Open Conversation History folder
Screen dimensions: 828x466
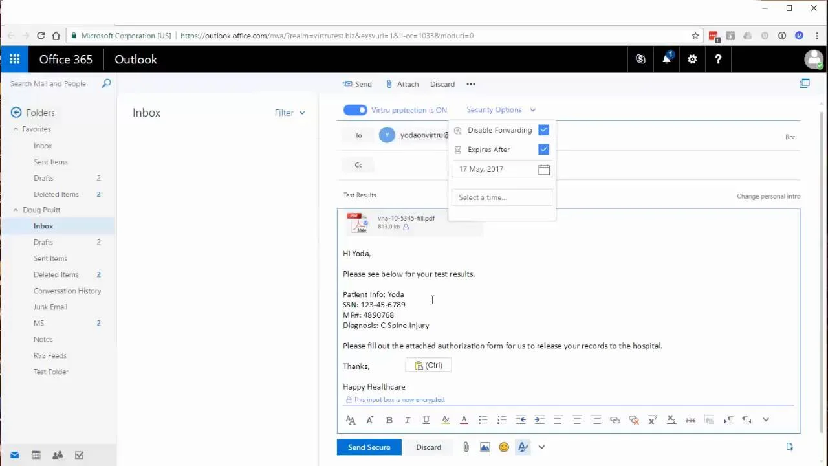point(67,291)
